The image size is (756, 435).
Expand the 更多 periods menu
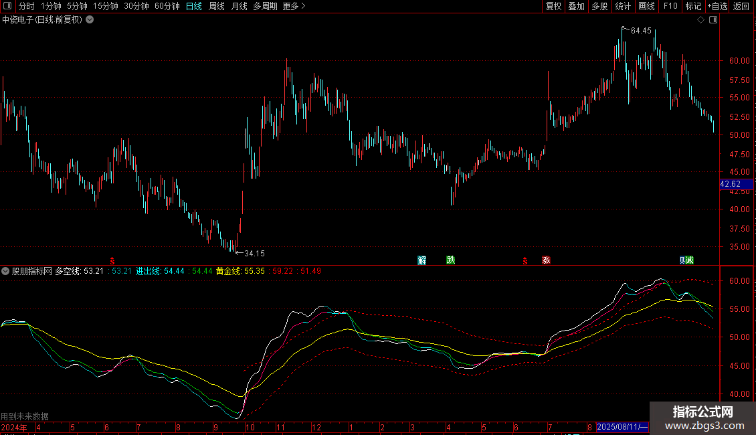(x=294, y=6)
